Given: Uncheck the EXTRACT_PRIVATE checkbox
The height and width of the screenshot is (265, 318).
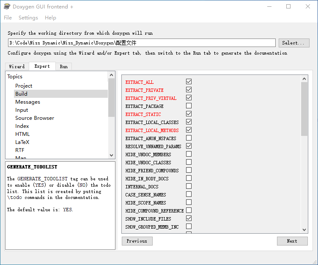Looking at the screenshot, I should click(x=189, y=90).
